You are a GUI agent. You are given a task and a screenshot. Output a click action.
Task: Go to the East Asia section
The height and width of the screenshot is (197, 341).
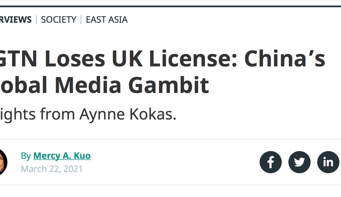(107, 20)
